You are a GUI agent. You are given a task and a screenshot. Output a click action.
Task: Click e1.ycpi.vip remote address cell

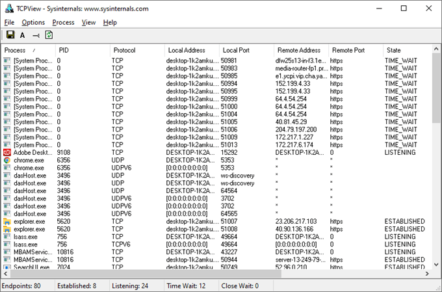302,76
